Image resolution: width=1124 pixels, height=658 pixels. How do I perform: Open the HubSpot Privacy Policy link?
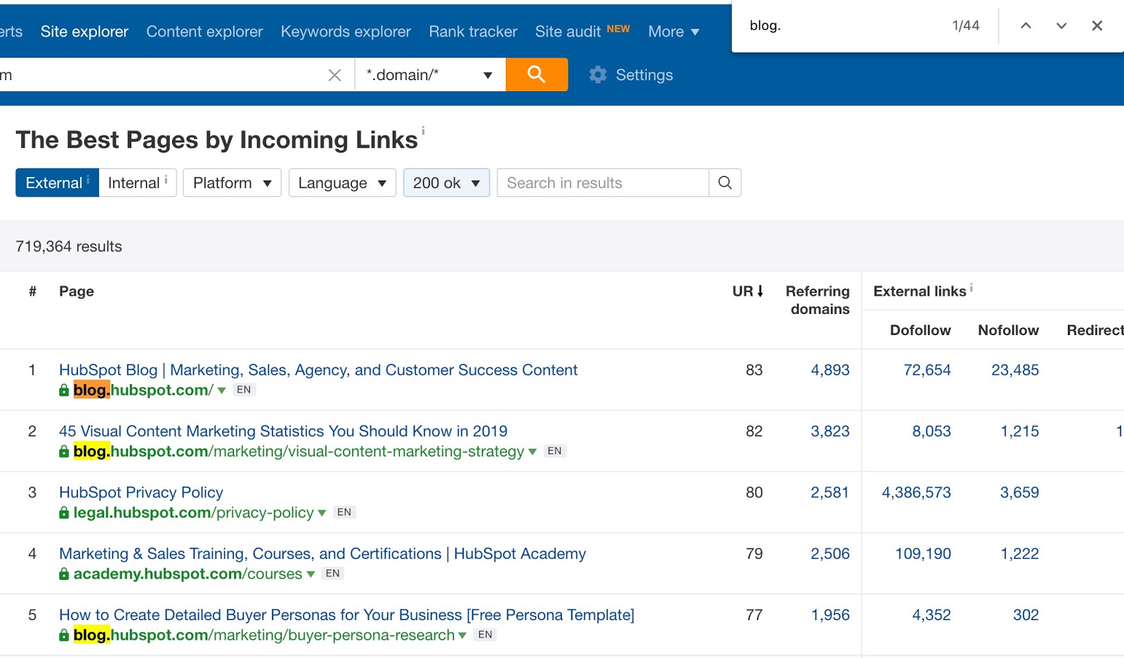point(141,492)
